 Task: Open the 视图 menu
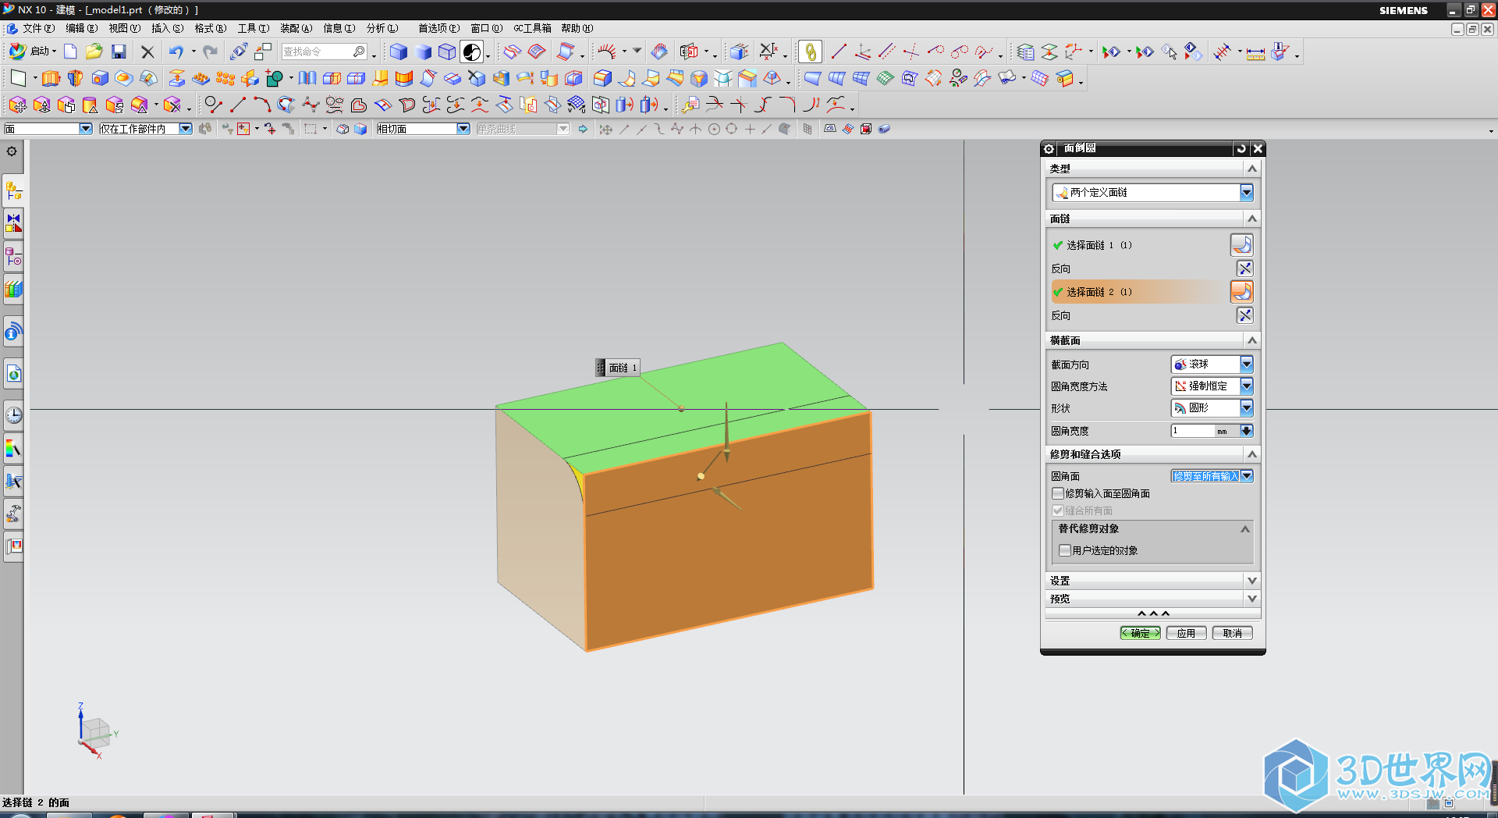(x=124, y=28)
